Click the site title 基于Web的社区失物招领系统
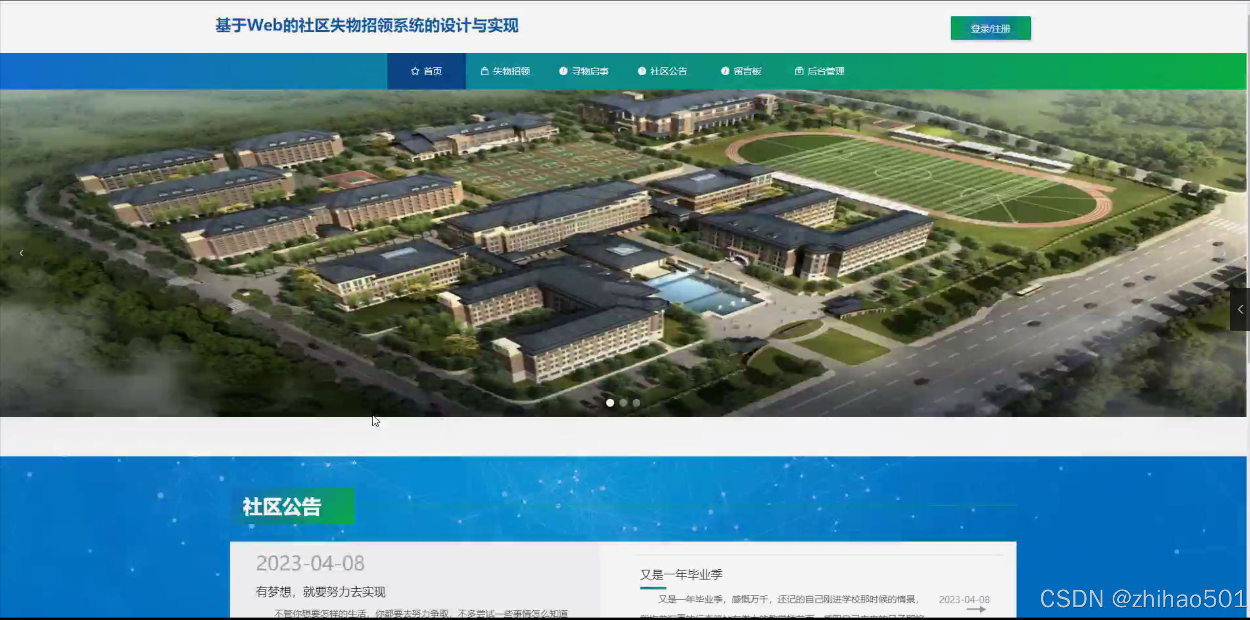The height and width of the screenshot is (620, 1250). 367,25
